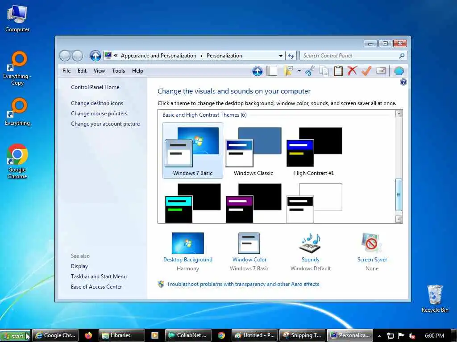Click the Copy documents toolbar icon

pyautogui.click(x=324, y=71)
